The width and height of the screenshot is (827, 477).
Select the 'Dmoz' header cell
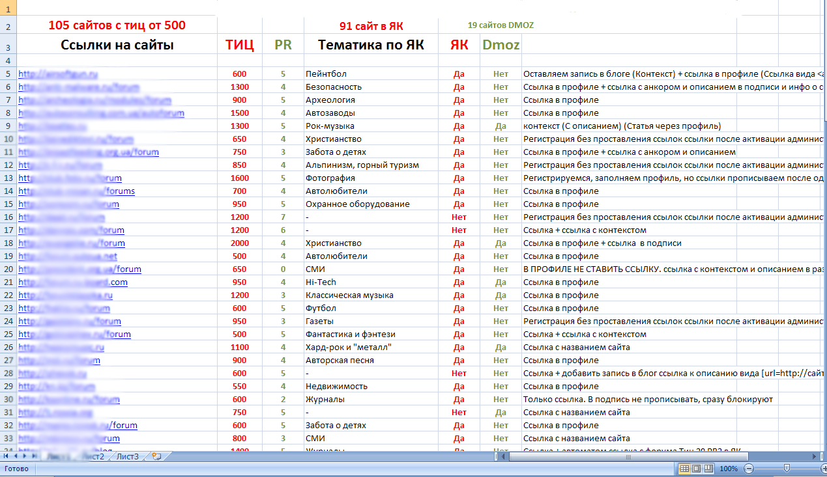point(501,44)
